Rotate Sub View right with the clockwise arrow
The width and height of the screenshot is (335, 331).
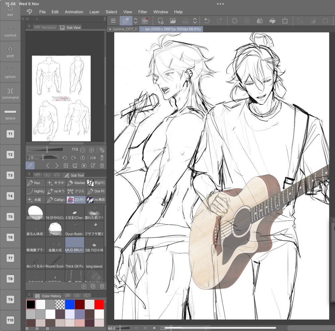73,158
